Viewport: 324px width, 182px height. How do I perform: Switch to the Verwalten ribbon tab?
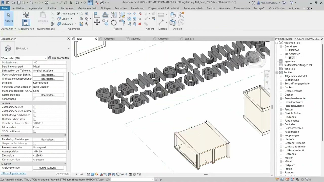click(x=224, y=8)
